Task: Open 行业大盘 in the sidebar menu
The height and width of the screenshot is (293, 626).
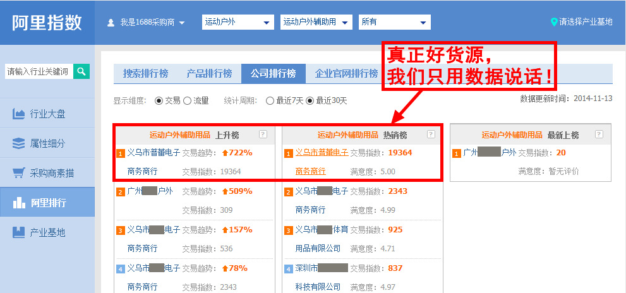Action: coord(47,114)
